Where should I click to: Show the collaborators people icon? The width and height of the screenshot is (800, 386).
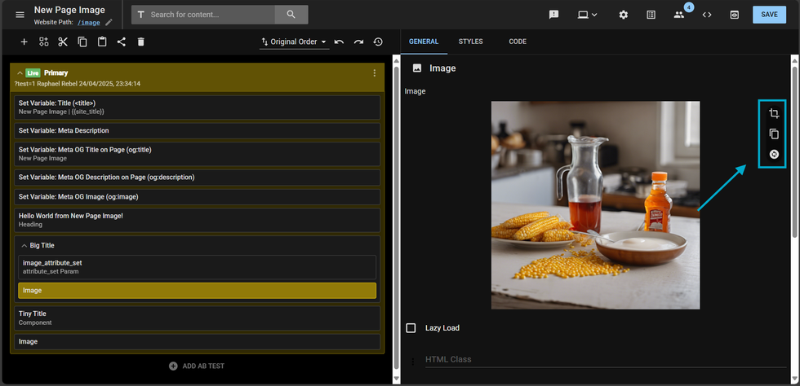pos(678,15)
